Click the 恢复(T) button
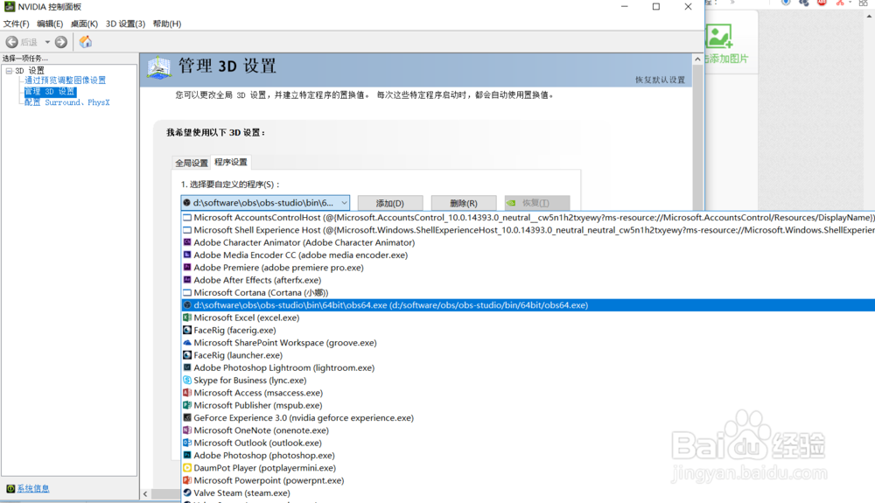875x503 pixels. pos(537,203)
